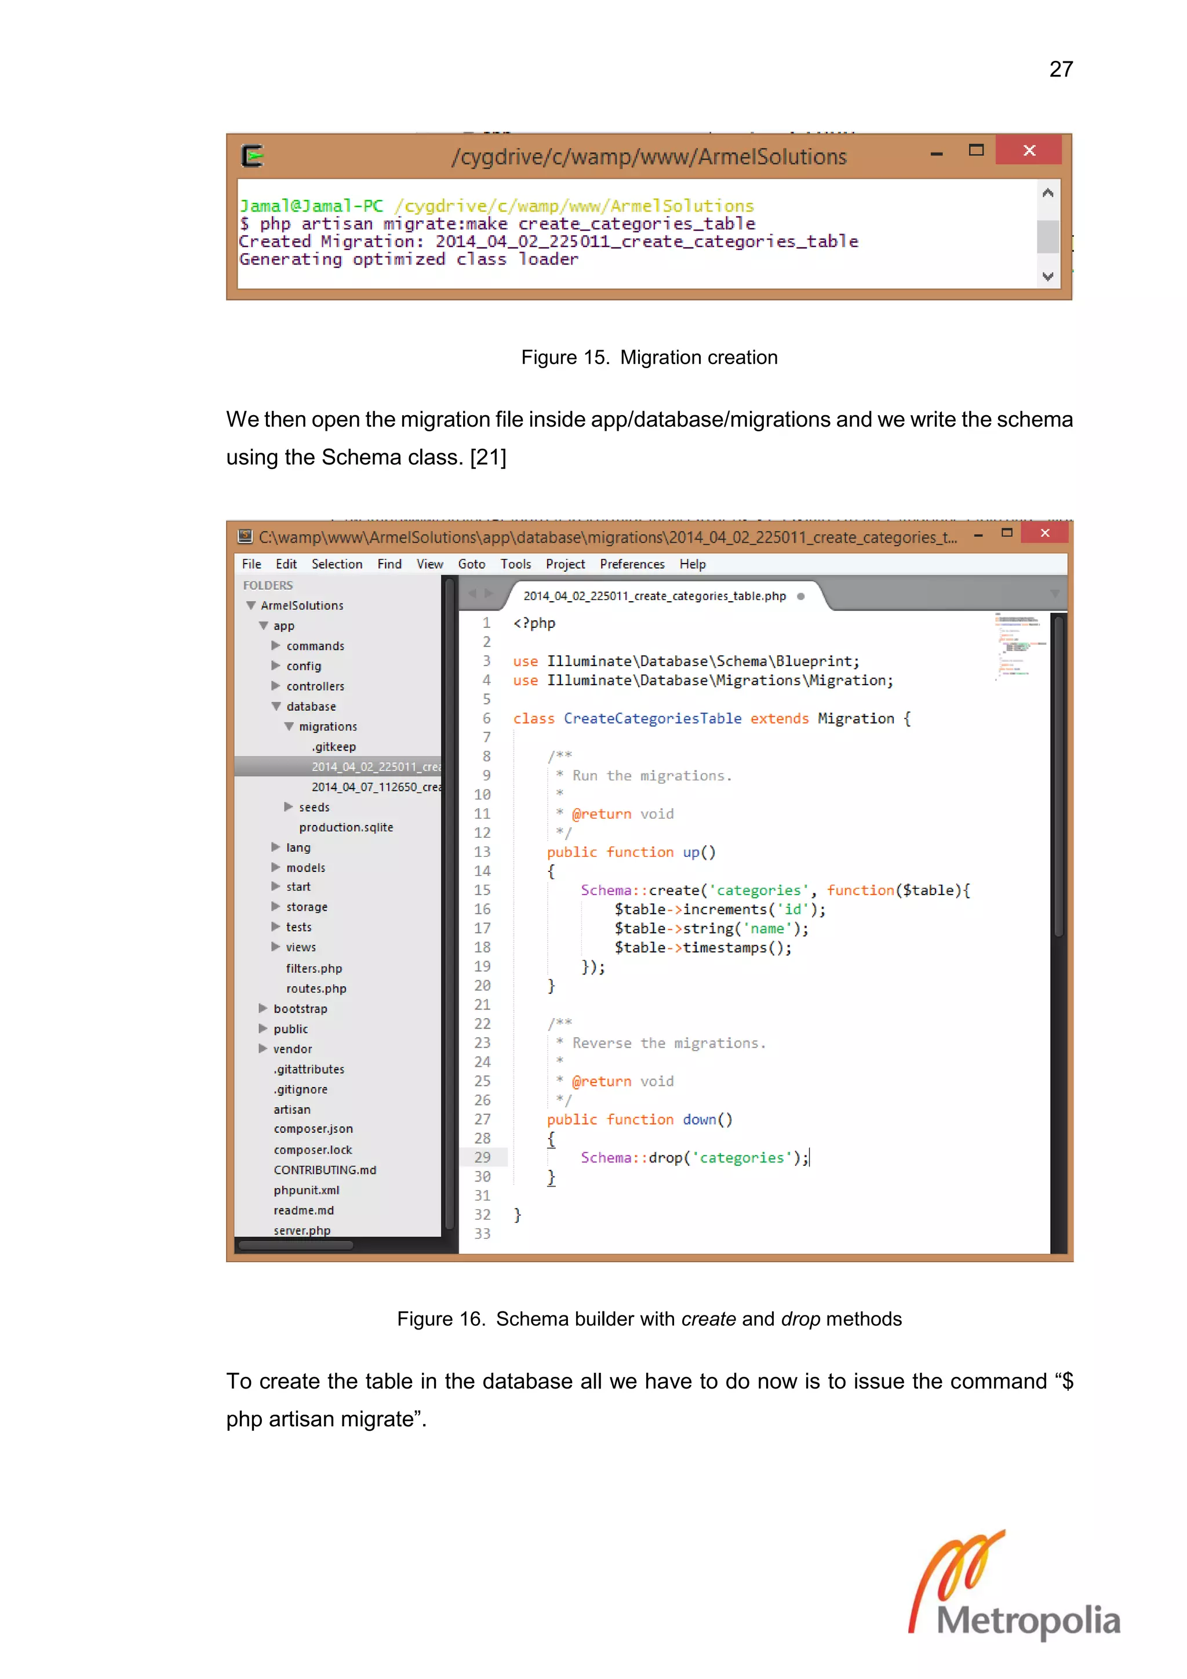
Task: Open routes.php in the sidebar
Action: [x=316, y=988]
